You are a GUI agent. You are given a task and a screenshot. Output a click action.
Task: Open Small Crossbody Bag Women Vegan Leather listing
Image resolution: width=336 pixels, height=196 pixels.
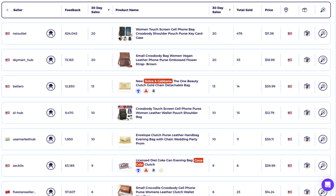pos(166,60)
